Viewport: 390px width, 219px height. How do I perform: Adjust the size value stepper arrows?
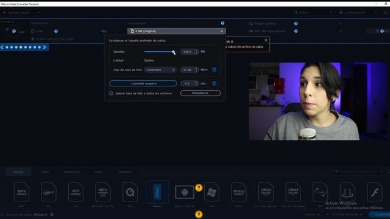coord(196,52)
